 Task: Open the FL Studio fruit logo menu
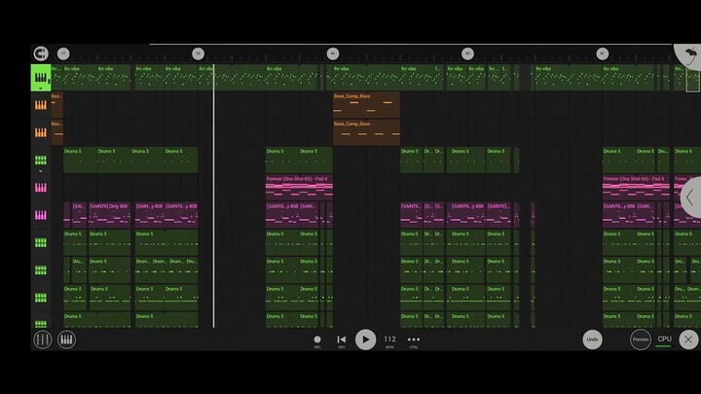tap(689, 55)
